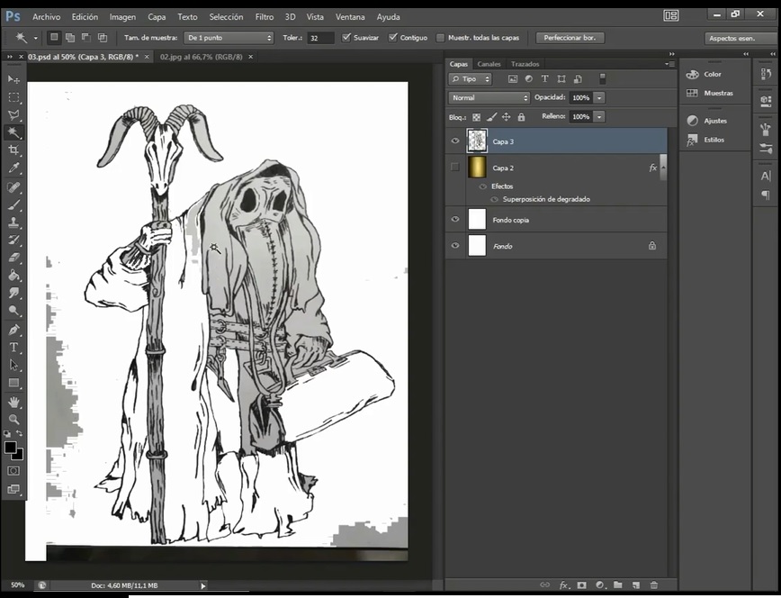Show Capa 2 layer by toggling visibility
Viewport: 781px width, 598px height.
click(x=455, y=168)
